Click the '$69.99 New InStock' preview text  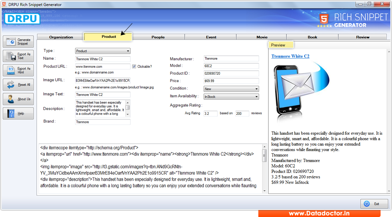[x=290, y=183]
